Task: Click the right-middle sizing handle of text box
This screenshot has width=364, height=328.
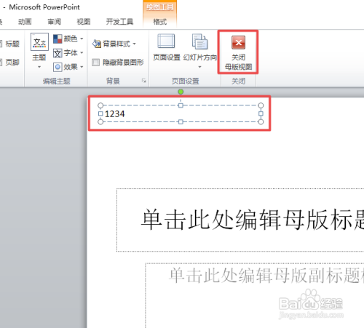Action: (x=261, y=113)
